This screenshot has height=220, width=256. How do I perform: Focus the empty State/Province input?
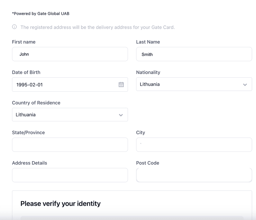point(70,145)
